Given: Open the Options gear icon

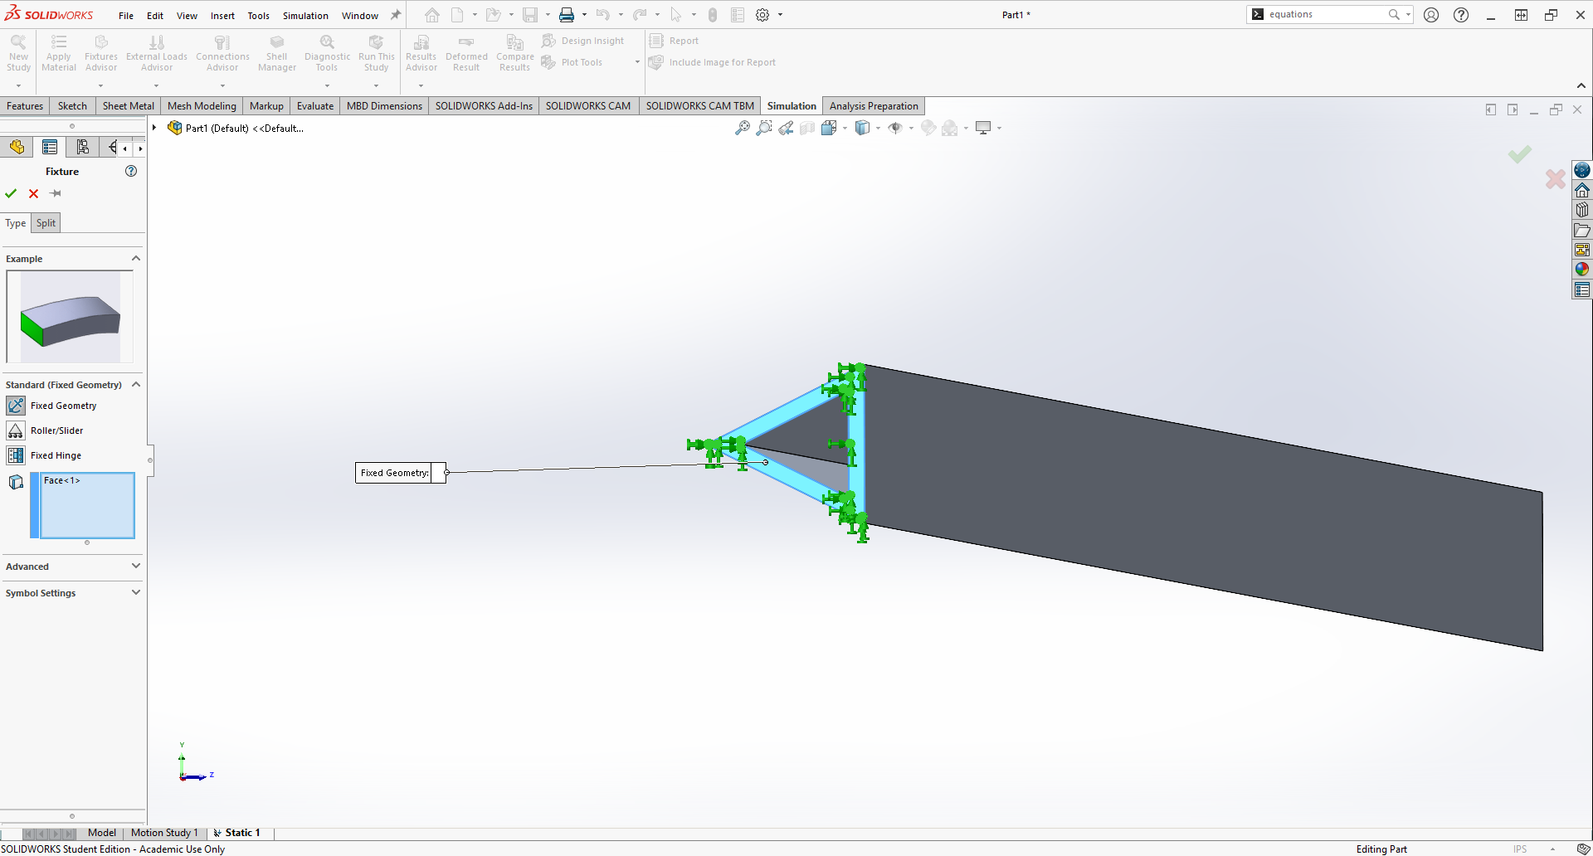Looking at the screenshot, I should 762,15.
